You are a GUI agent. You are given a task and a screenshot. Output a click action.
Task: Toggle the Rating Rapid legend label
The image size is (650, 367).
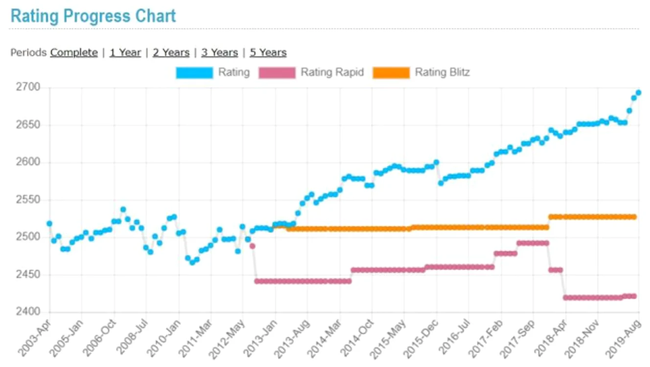(x=332, y=72)
